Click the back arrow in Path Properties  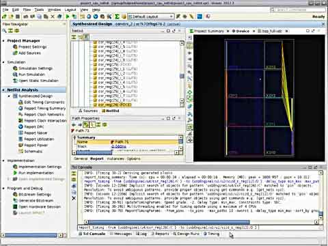74,124
